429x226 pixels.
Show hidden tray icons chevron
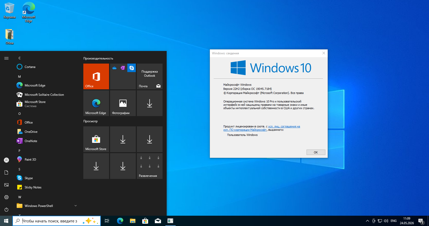click(368, 221)
